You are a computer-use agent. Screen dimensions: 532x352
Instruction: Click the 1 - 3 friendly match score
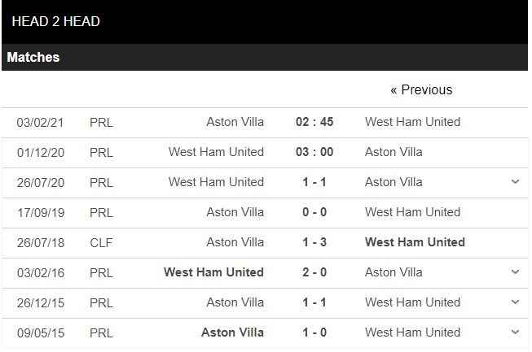314,242
